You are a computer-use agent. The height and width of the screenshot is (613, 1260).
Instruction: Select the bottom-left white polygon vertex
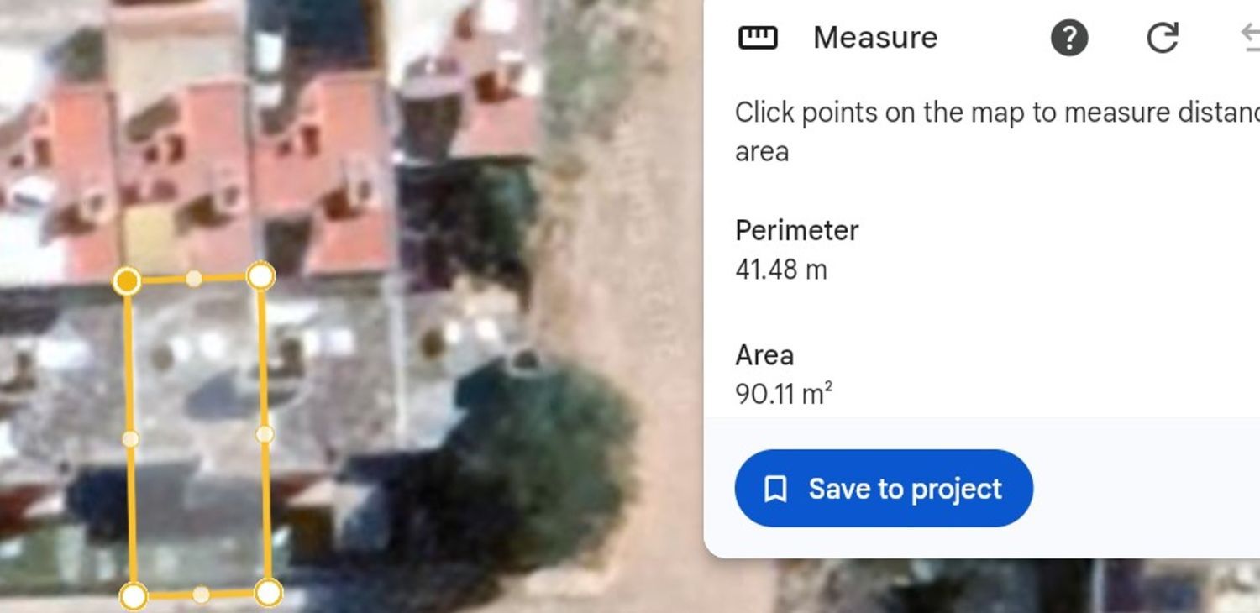[134, 596]
